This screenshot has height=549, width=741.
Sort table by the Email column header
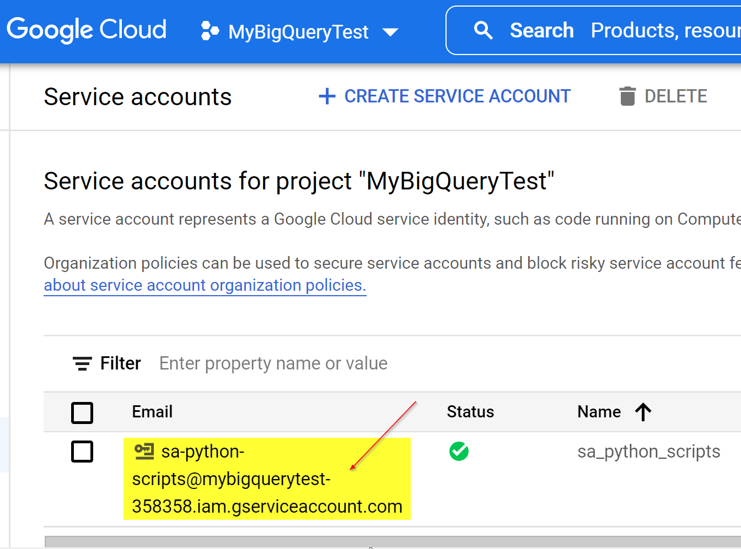[152, 412]
